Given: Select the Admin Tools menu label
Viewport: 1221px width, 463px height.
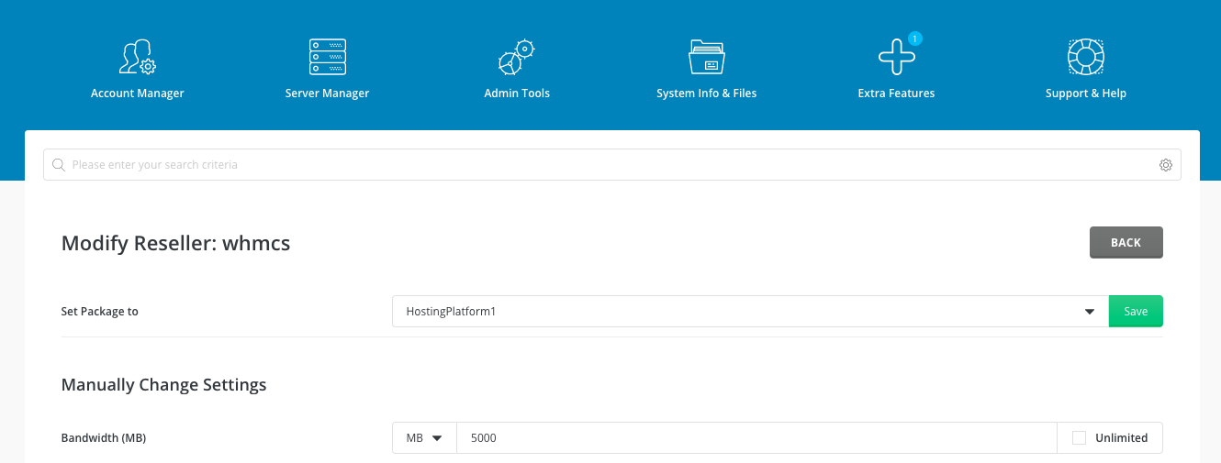Looking at the screenshot, I should point(517,94).
